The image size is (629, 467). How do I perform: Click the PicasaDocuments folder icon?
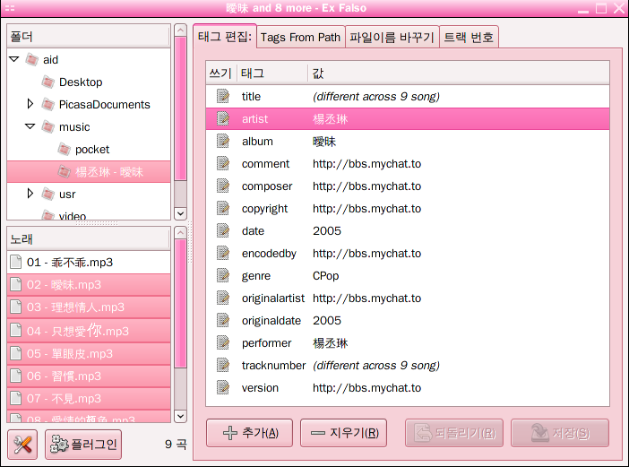[x=47, y=104]
